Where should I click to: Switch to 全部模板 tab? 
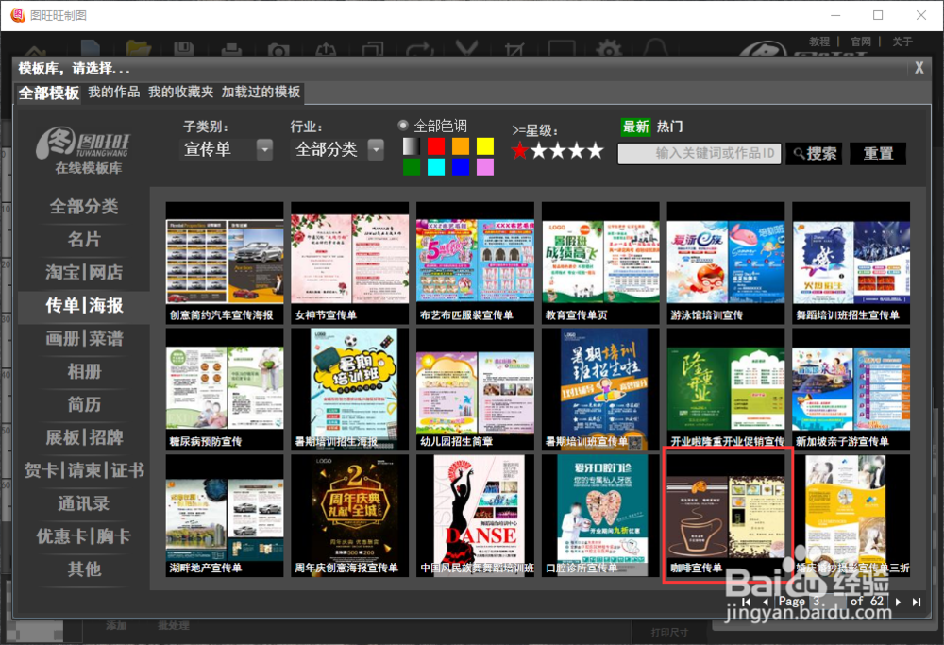point(49,93)
